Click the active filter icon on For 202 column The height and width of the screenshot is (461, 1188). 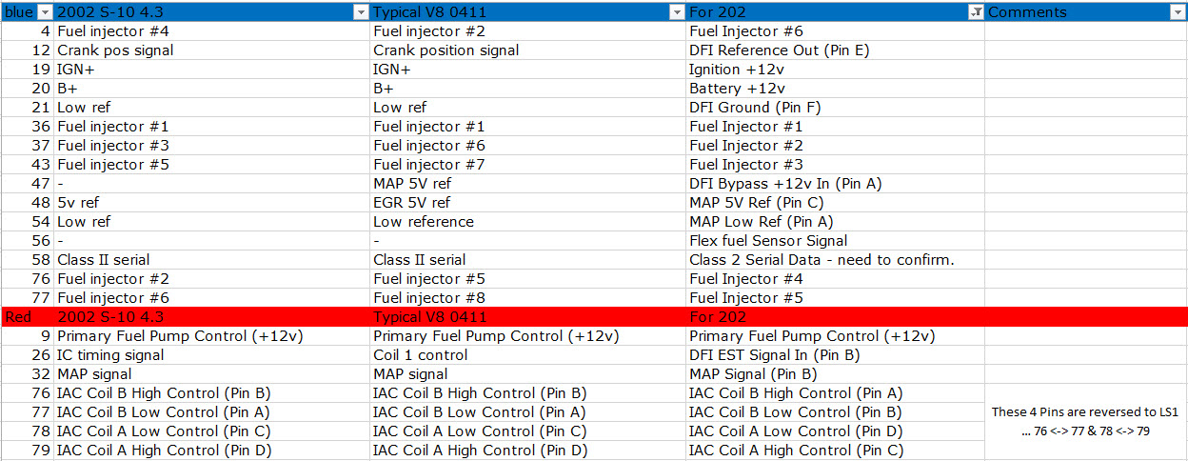click(x=976, y=12)
